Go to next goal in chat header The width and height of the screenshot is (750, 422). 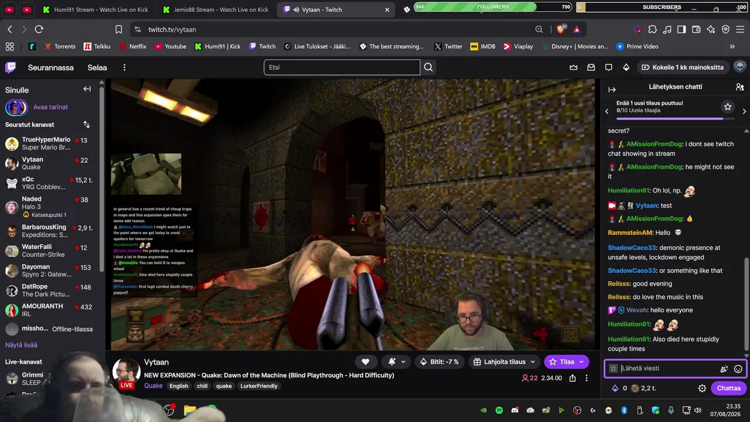[744, 111]
